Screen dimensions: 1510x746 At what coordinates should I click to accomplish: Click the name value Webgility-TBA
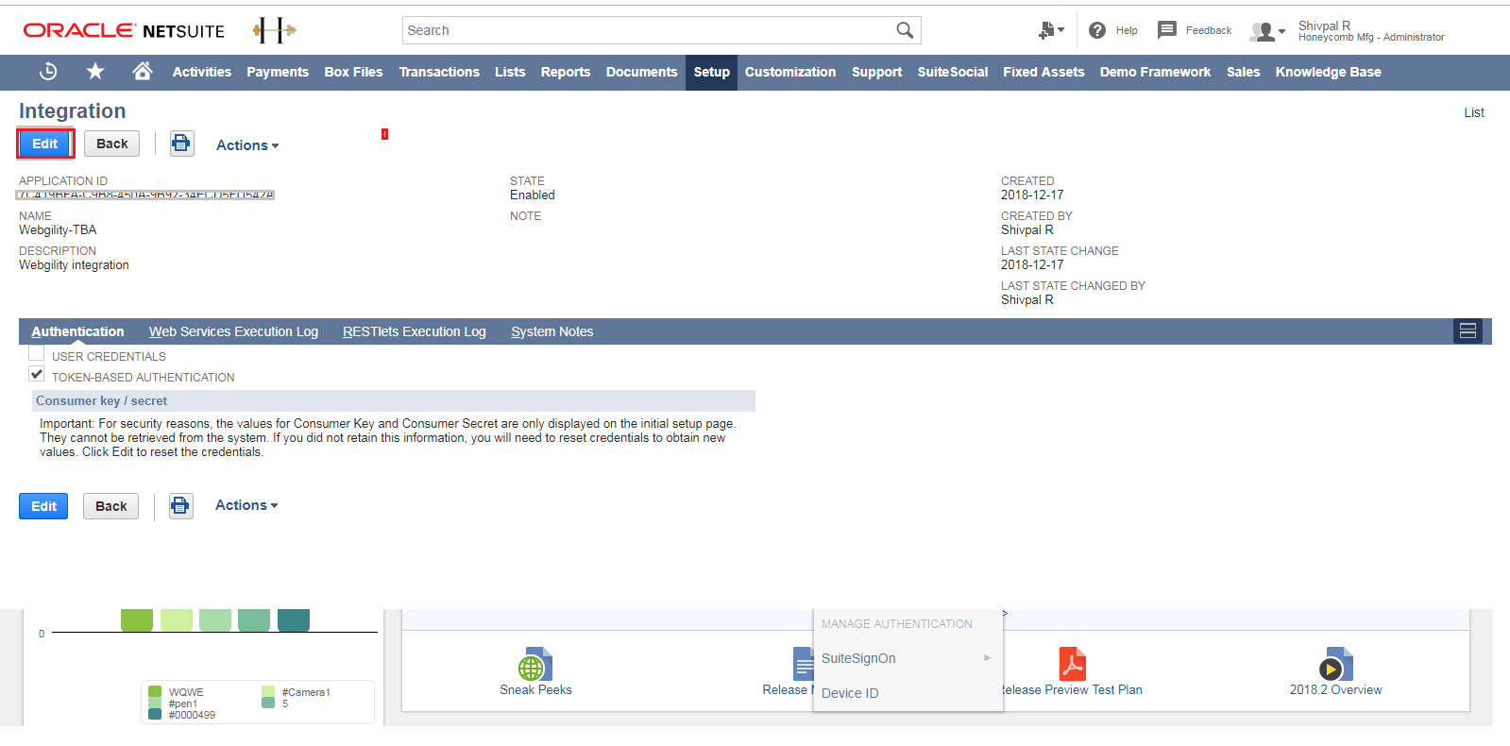click(x=58, y=230)
